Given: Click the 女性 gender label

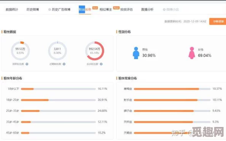Looking at the screenshot, I should coord(201,50).
